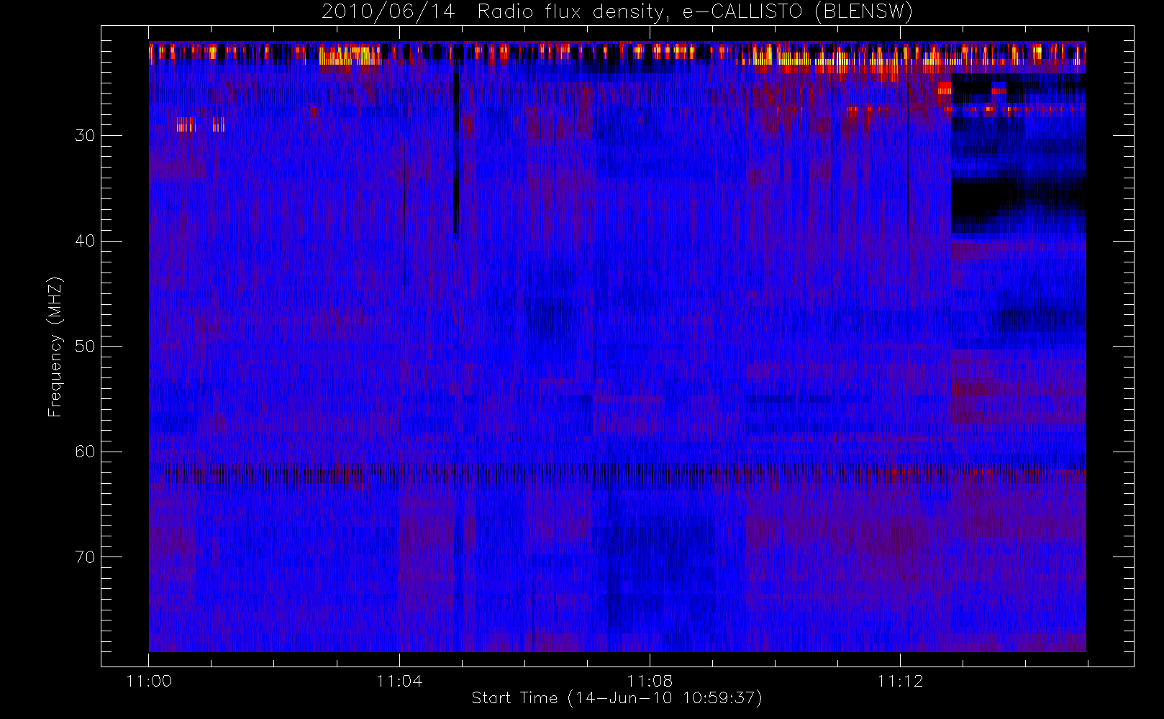Click the 40 frequency tick label
Screen dimensions: 1164x719
pos(85,241)
